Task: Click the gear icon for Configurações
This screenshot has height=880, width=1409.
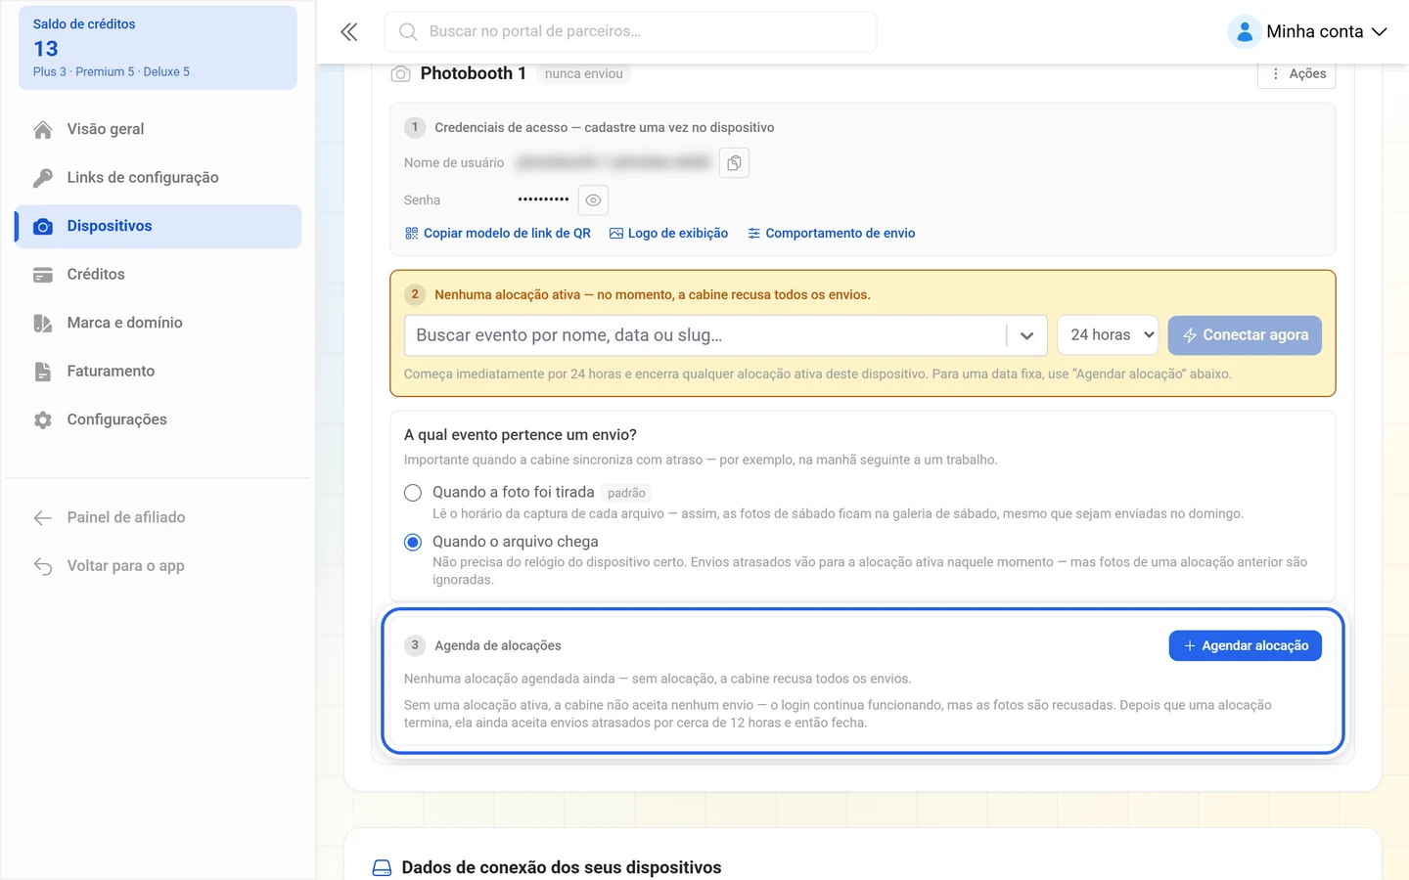Action: [x=43, y=419]
